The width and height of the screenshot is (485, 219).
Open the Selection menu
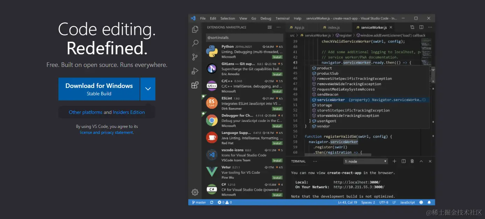click(x=227, y=19)
